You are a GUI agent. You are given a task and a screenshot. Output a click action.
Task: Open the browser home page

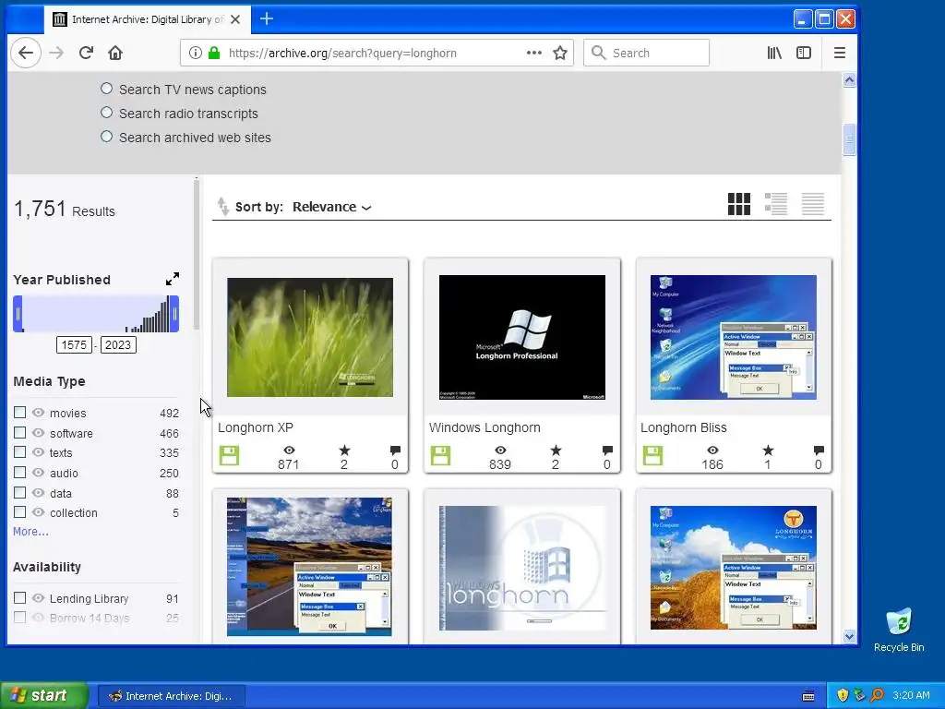click(x=115, y=53)
